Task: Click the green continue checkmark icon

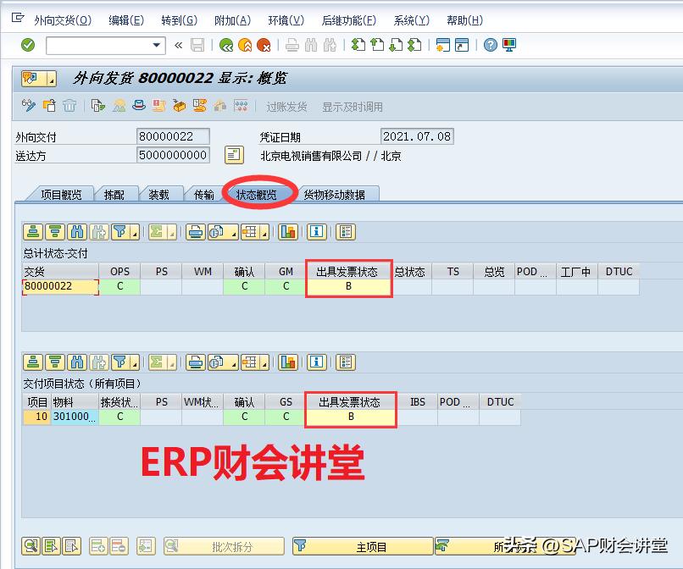Action: [27, 45]
